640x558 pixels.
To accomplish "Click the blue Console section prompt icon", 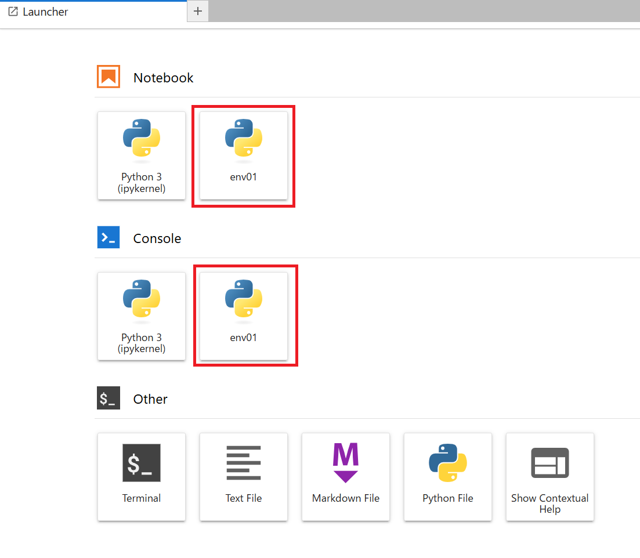I will coord(109,238).
